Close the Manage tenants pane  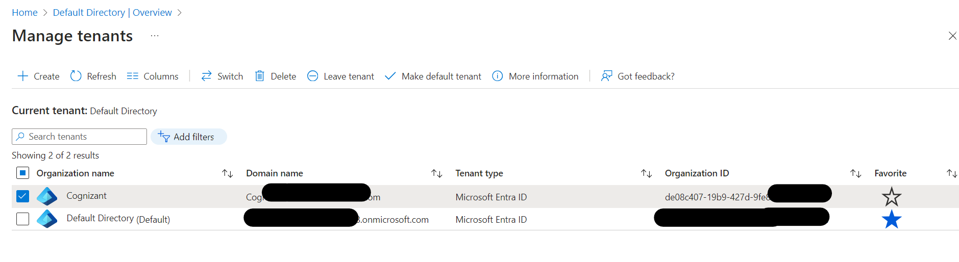pos(952,36)
